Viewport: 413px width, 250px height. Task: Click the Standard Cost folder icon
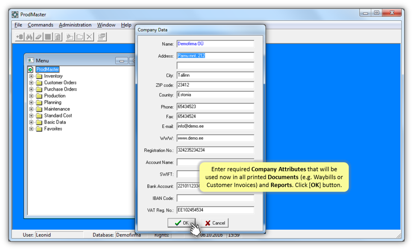click(x=39, y=116)
